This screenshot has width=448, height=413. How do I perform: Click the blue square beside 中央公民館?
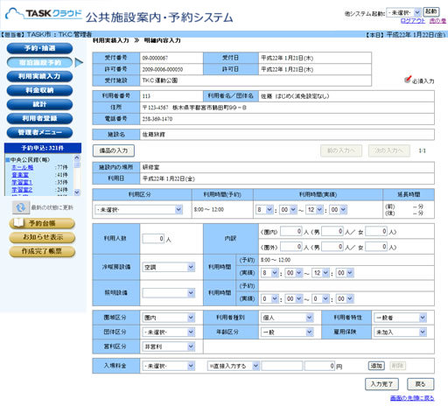tap(8, 160)
